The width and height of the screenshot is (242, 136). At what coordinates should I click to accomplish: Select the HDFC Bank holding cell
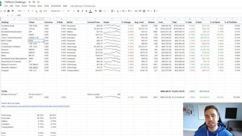pyautogui.click(x=14, y=41)
